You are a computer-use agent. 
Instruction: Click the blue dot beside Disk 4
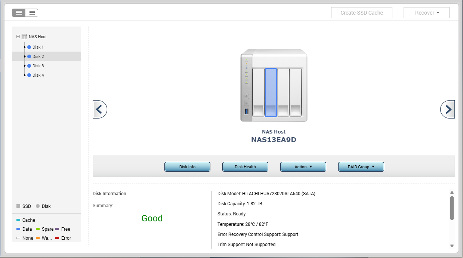click(x=29, y=75)
